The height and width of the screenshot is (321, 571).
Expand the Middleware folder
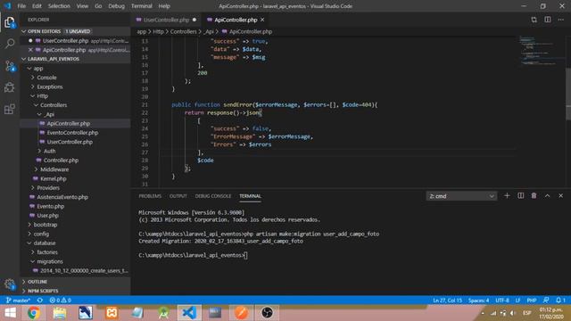click(54, 169)
